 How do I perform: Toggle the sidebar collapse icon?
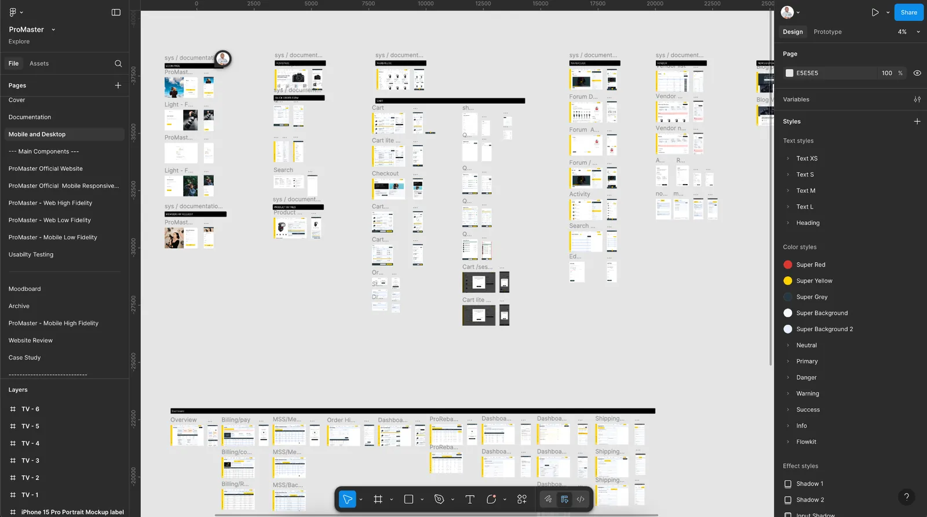coord(116,12)
